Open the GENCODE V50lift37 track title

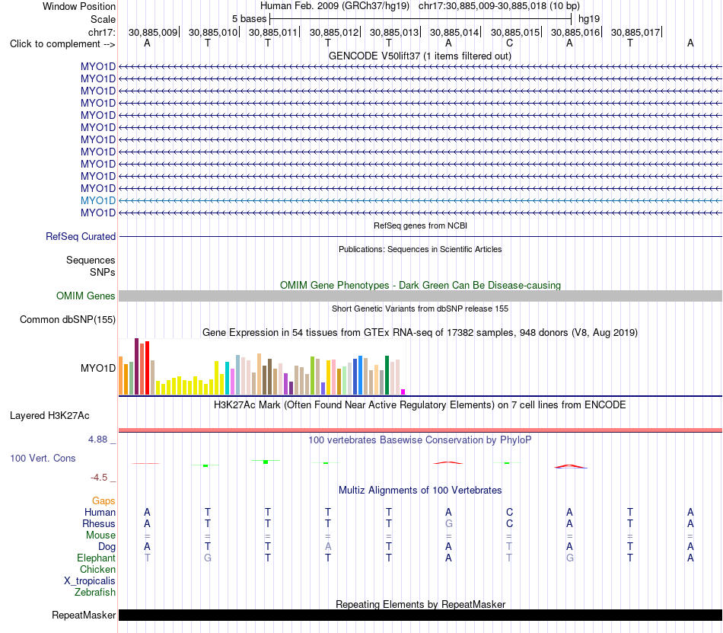pos(419,56)
